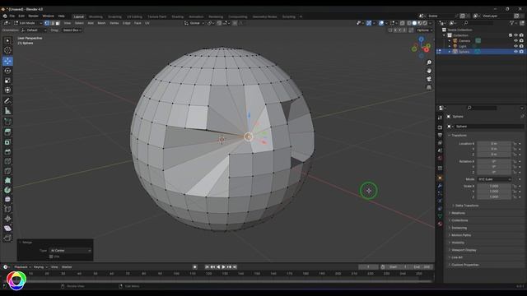Open the Mesh menu in the viewport header
The image size is (527, 296).
click(101, 23)
